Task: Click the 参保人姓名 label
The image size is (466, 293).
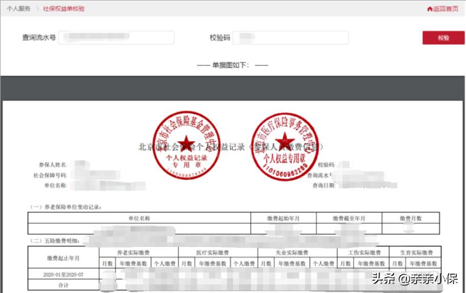Action: click(x=53, y=165)
